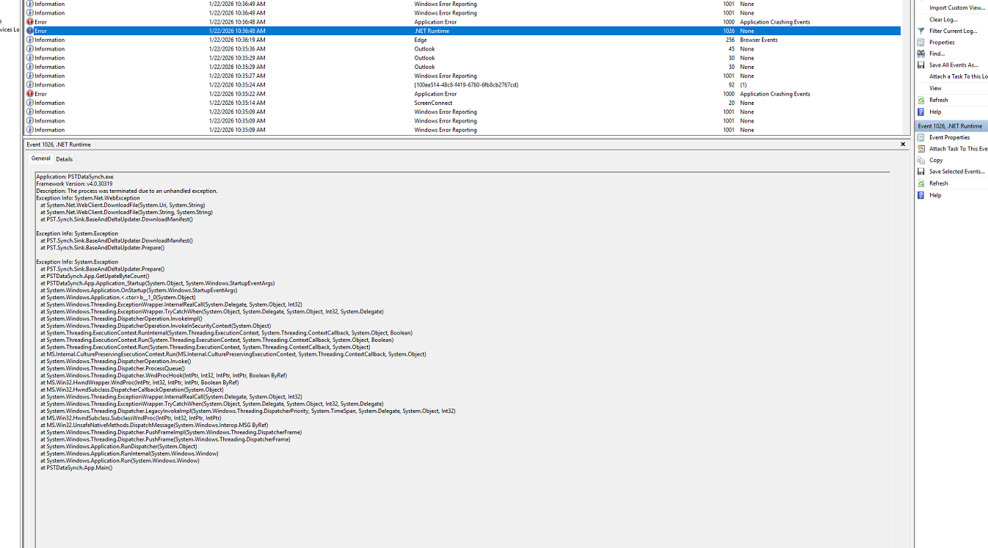Click information icon of the Edge event row
The width and height of the screenshot is (988, 548).
(x=30, y=40)
